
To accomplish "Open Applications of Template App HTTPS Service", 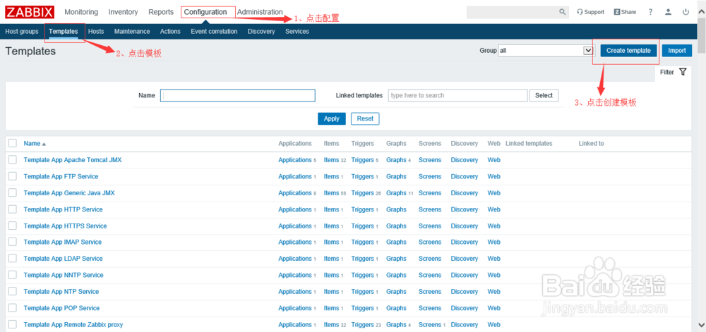I will pyautogui.click(x=295, y=226).
